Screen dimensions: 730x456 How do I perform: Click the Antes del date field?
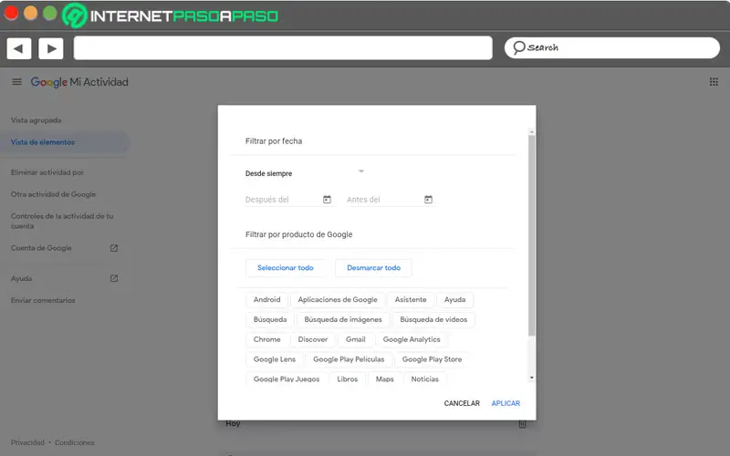tap(391, 200)
